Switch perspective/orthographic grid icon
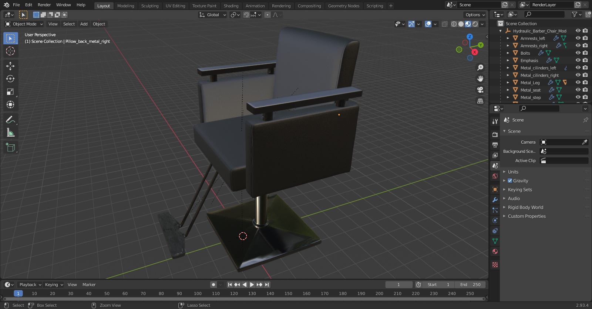This screenshot has width=592, height=309. tap(480, 101)
